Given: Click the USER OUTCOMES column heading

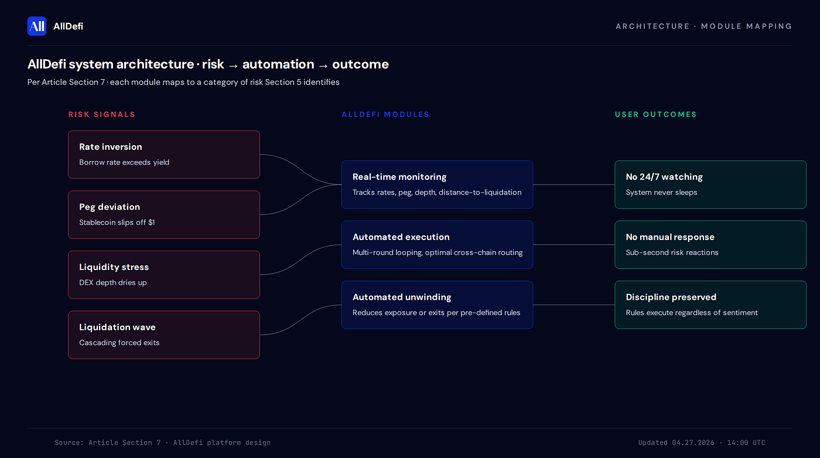Looking at the screenshot, I should coord(656,115).
